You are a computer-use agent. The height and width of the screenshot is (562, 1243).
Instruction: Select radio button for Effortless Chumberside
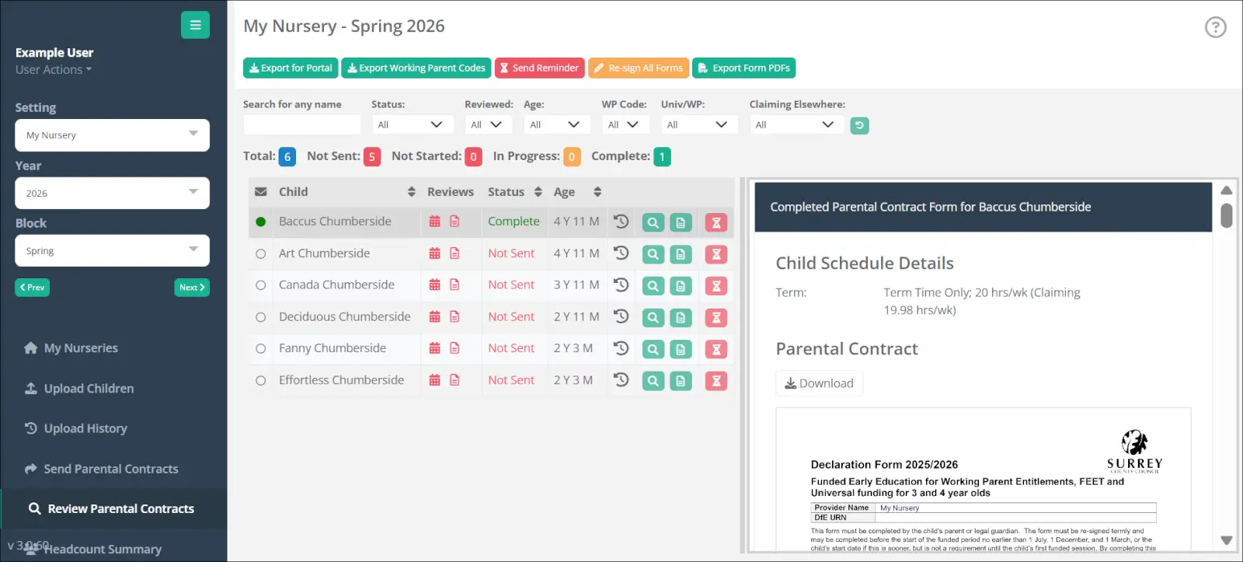pos(261,381)
